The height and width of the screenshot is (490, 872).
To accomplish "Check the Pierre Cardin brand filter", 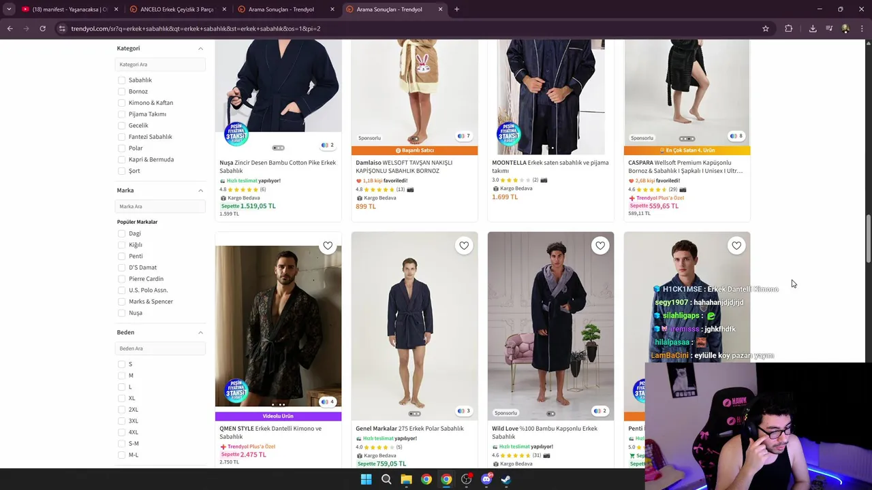I will point(121,279).
